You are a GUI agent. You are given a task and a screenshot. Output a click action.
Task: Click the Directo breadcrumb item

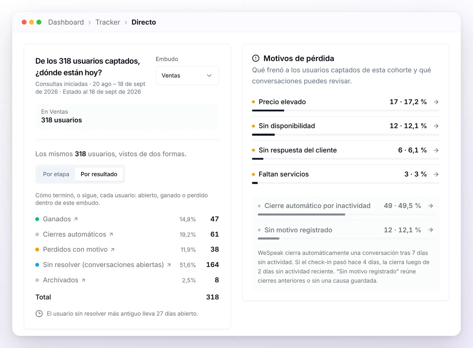[x=144, y=22]
